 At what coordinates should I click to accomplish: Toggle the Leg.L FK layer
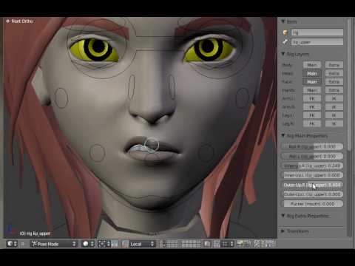tap(312, 115)
